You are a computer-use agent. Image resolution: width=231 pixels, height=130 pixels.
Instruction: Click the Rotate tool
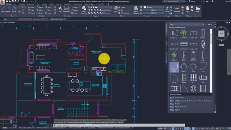tap(40, 7)
